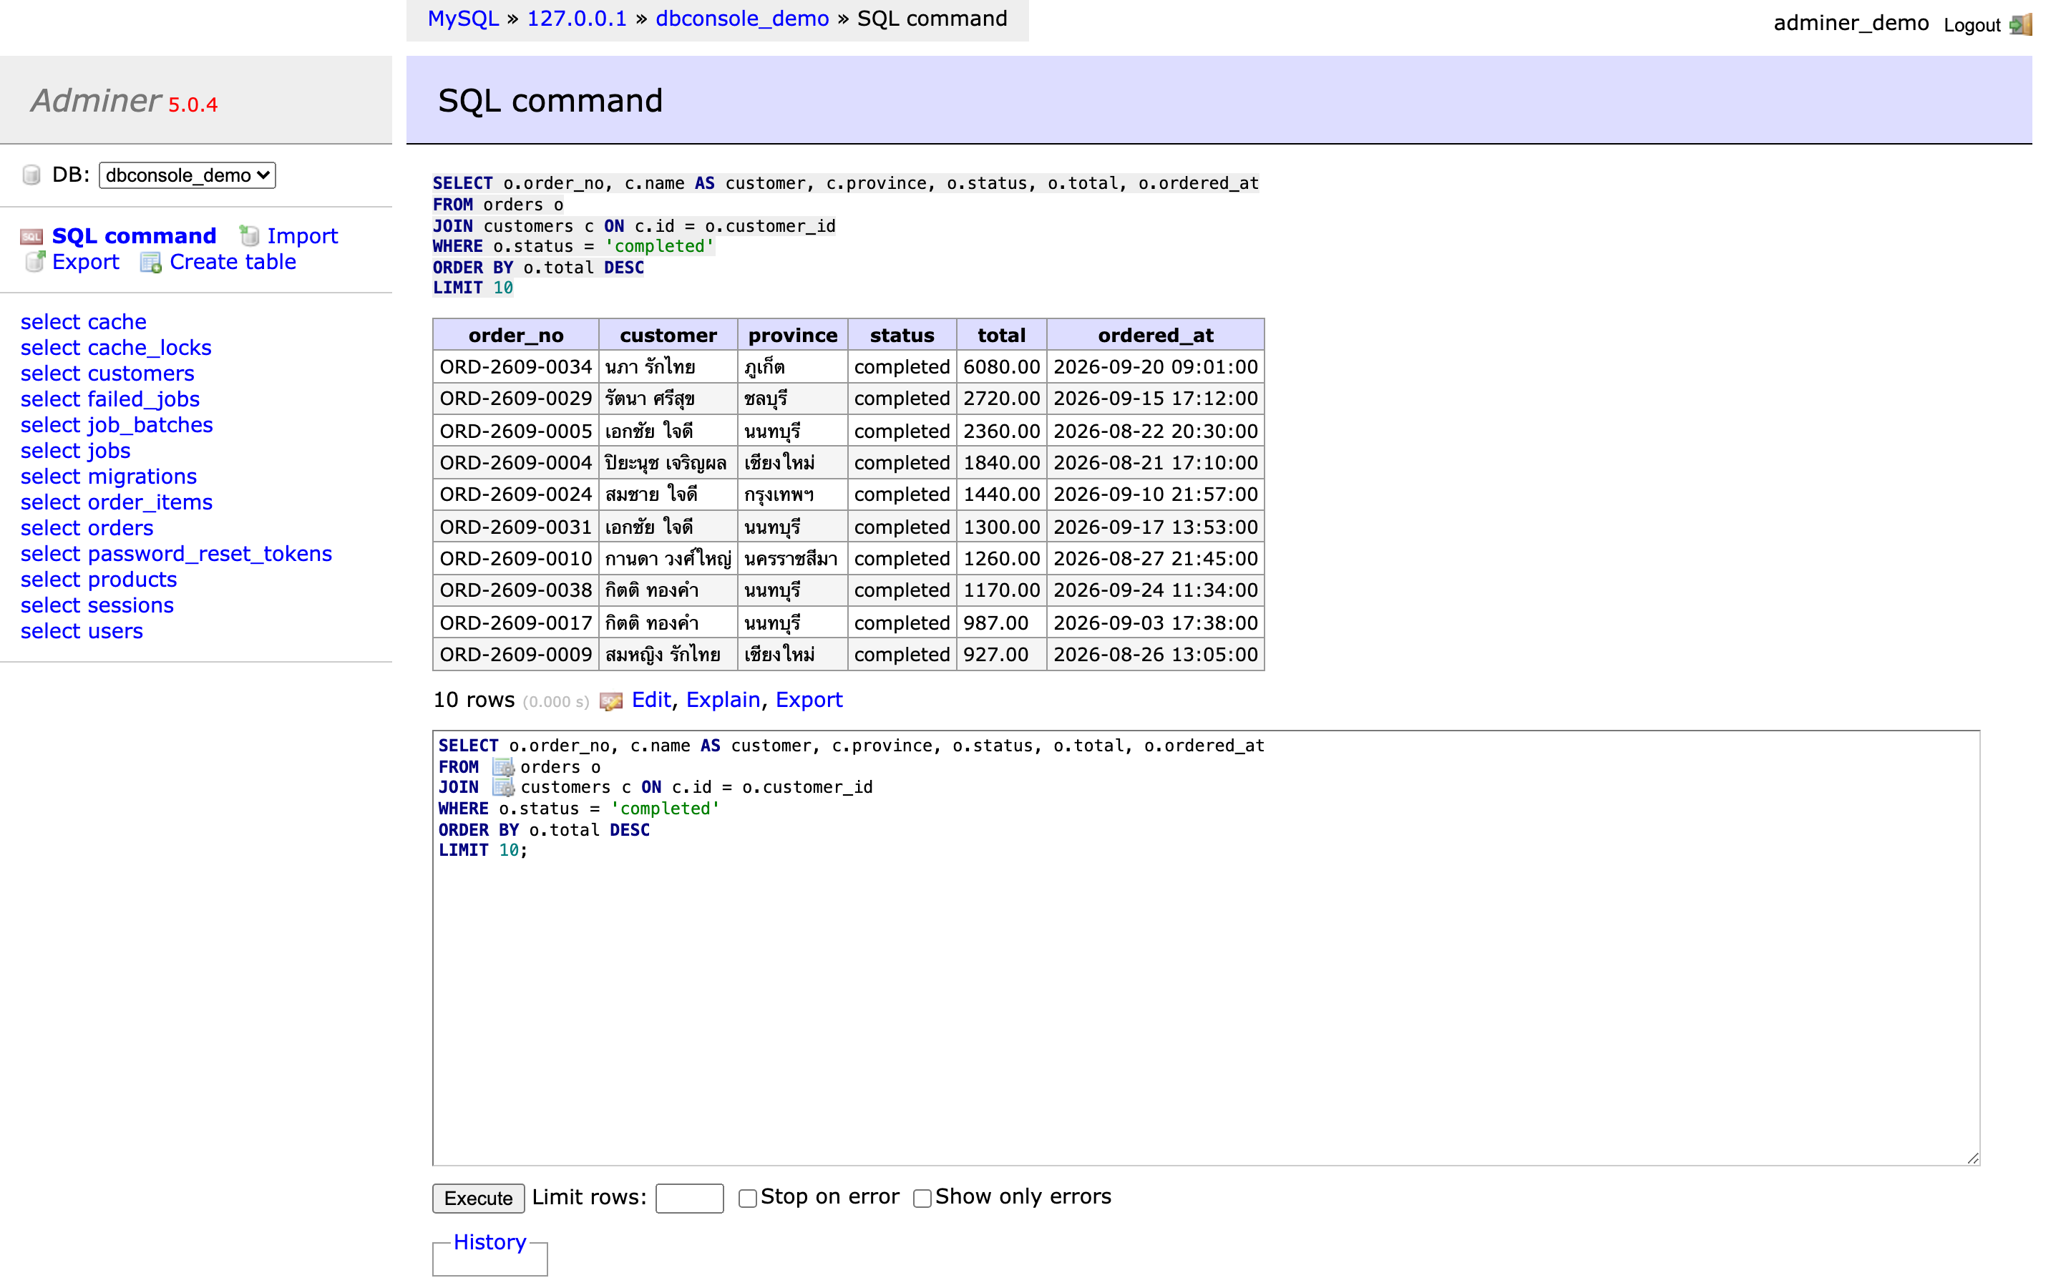Open select products table link
Image resolution: width=2061 pixels, height=1288 pixels.
click(x=99, y=580)
